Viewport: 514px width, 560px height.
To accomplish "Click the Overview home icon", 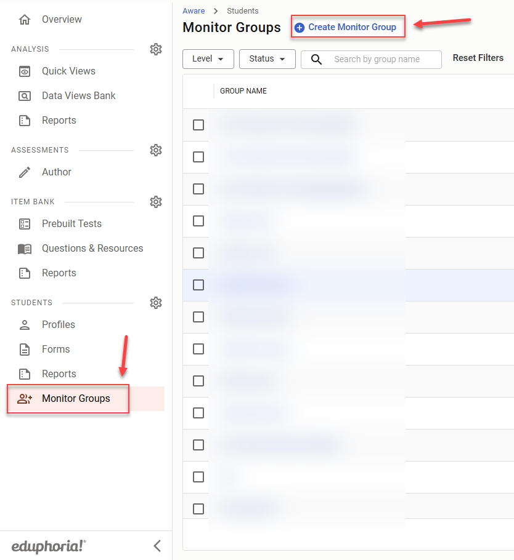I will pos(25,20).
